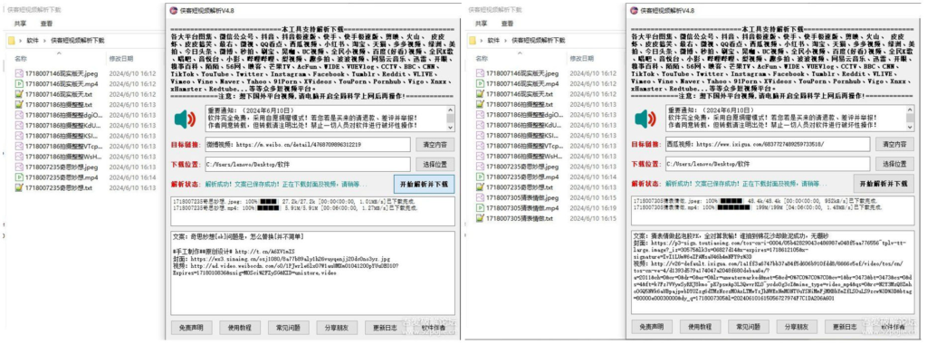Sort by 修改日期 column in the Explorer beside the Weibo window
The width and height of the screenshot is (927, 344).
point(120,59)
